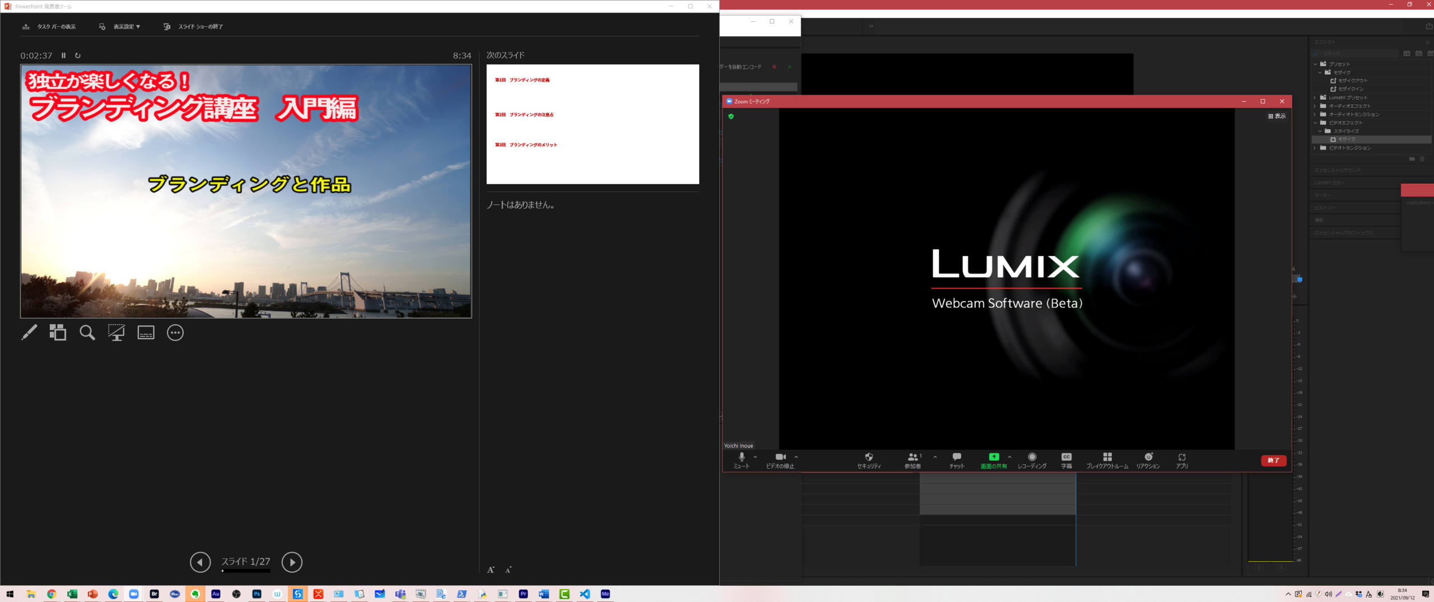This screenshot has height=602, width=1434.
Task: Open the エッセンシャルサウンド panel tab
Action: click(1337, 170)
